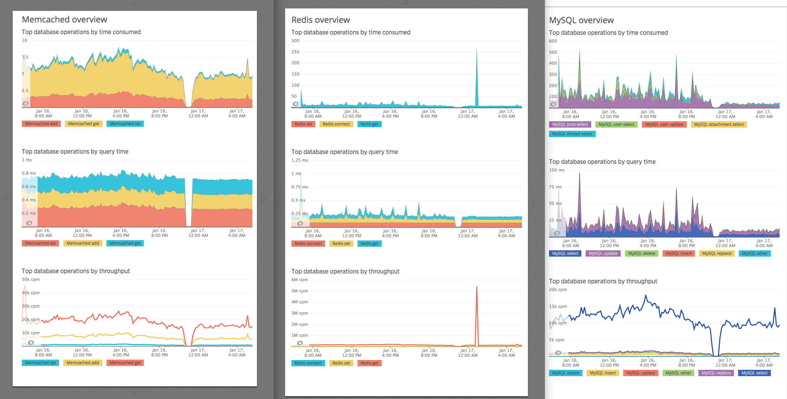Click the grey circle marker in Redis query time chart
The width and height of the screenshot is (787, 399).
[300, 223]
